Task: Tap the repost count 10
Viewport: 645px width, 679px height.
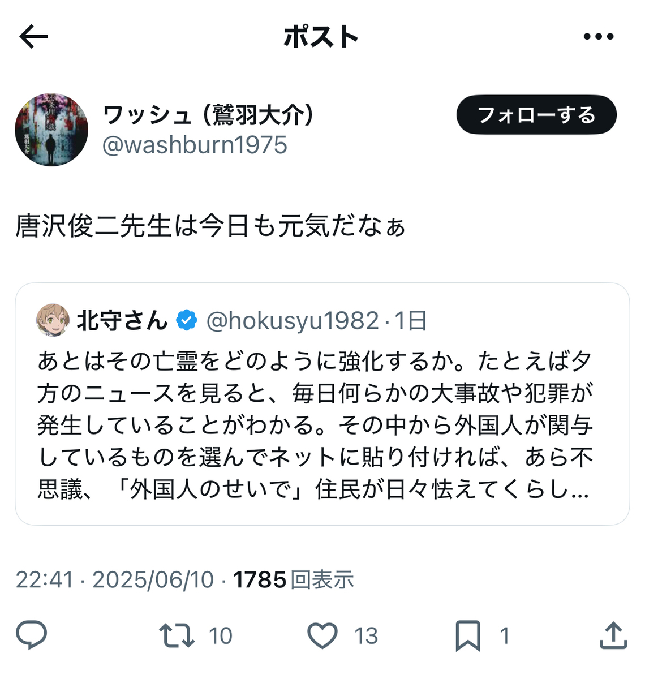Action: [221, 636]
